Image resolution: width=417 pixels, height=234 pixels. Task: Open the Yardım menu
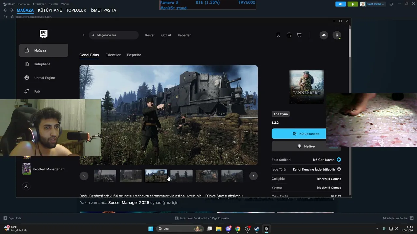(65, 4)
